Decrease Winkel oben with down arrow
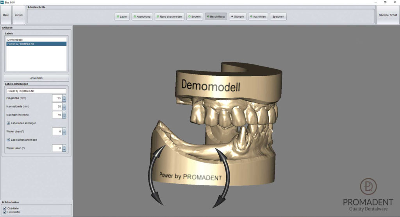 (64, 133)
